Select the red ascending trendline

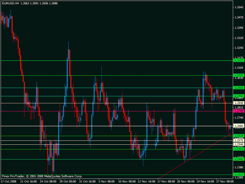(x=195, y=156)
